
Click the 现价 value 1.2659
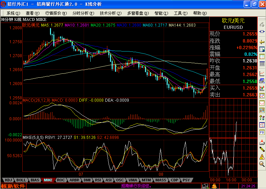point(250,34)
